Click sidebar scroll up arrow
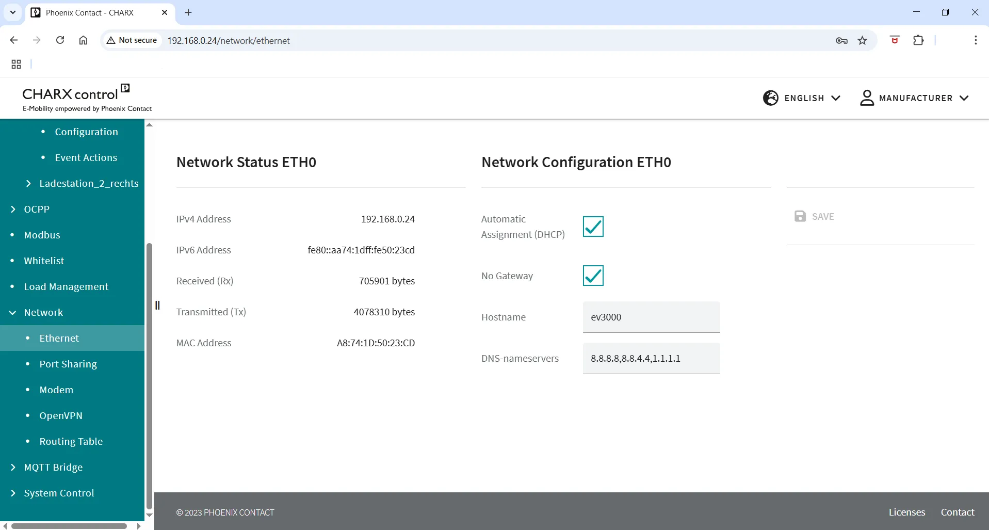Image resolution: width=989 pixels, height=530 pixels. tap(149, 124)
